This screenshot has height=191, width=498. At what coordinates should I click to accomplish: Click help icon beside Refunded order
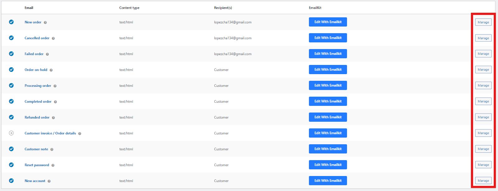(53, 118)
